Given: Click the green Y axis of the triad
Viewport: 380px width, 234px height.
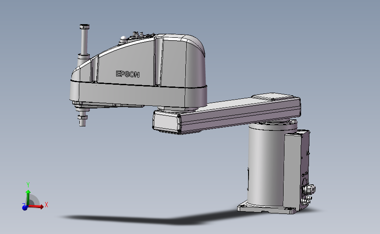Looking at the screenshot, I should tap(28, 198).
